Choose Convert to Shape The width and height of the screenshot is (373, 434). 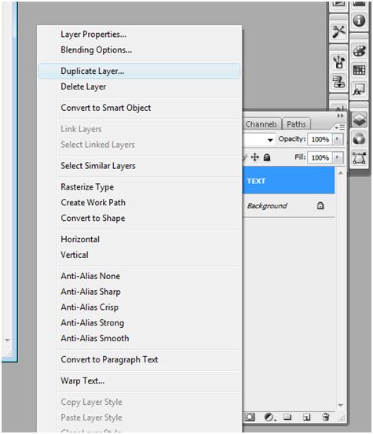(139, 218)
